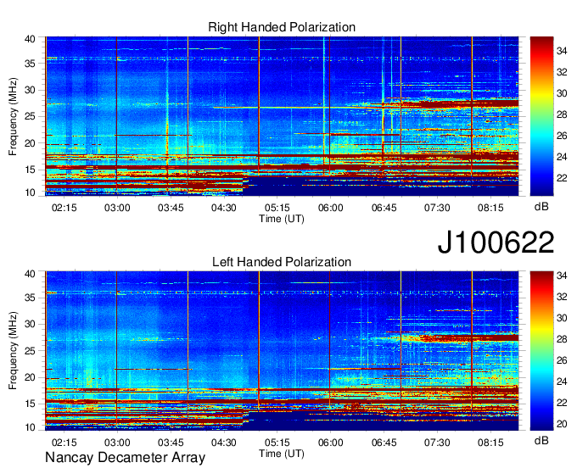Click the "Right Handed Polarization" plot title

click(282, 27)
